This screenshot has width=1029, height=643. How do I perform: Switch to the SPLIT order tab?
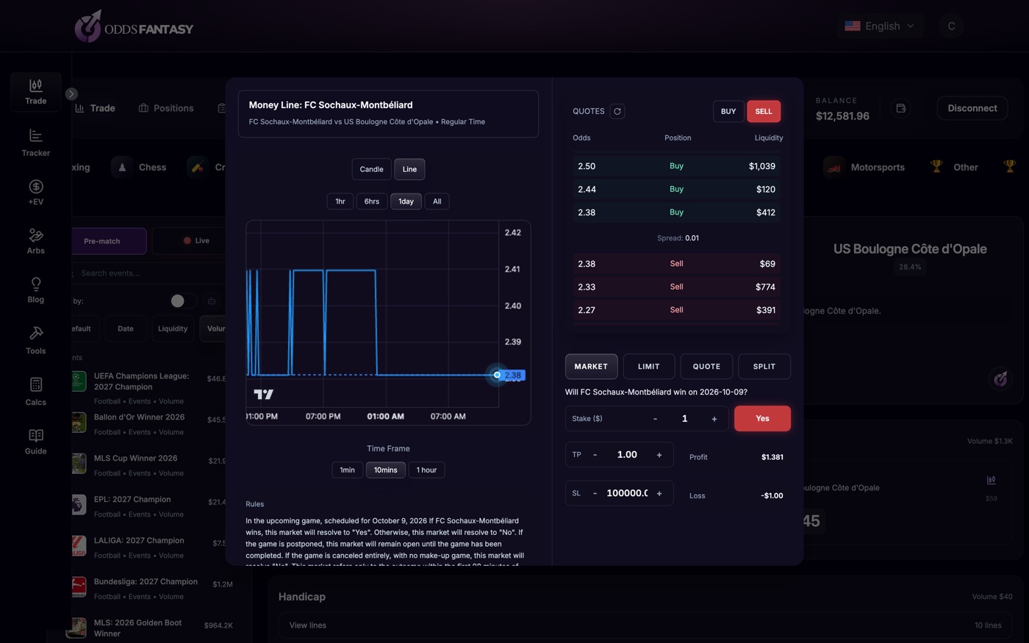tap(764, 366)
